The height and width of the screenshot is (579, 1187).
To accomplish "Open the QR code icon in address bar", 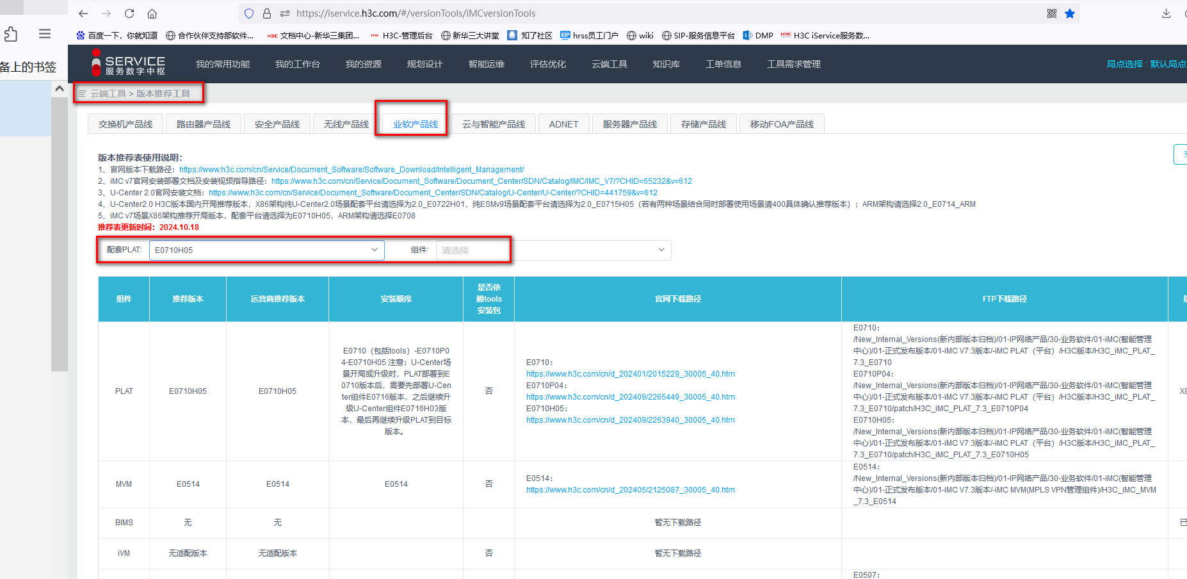I will click(x=1052, y=13).
